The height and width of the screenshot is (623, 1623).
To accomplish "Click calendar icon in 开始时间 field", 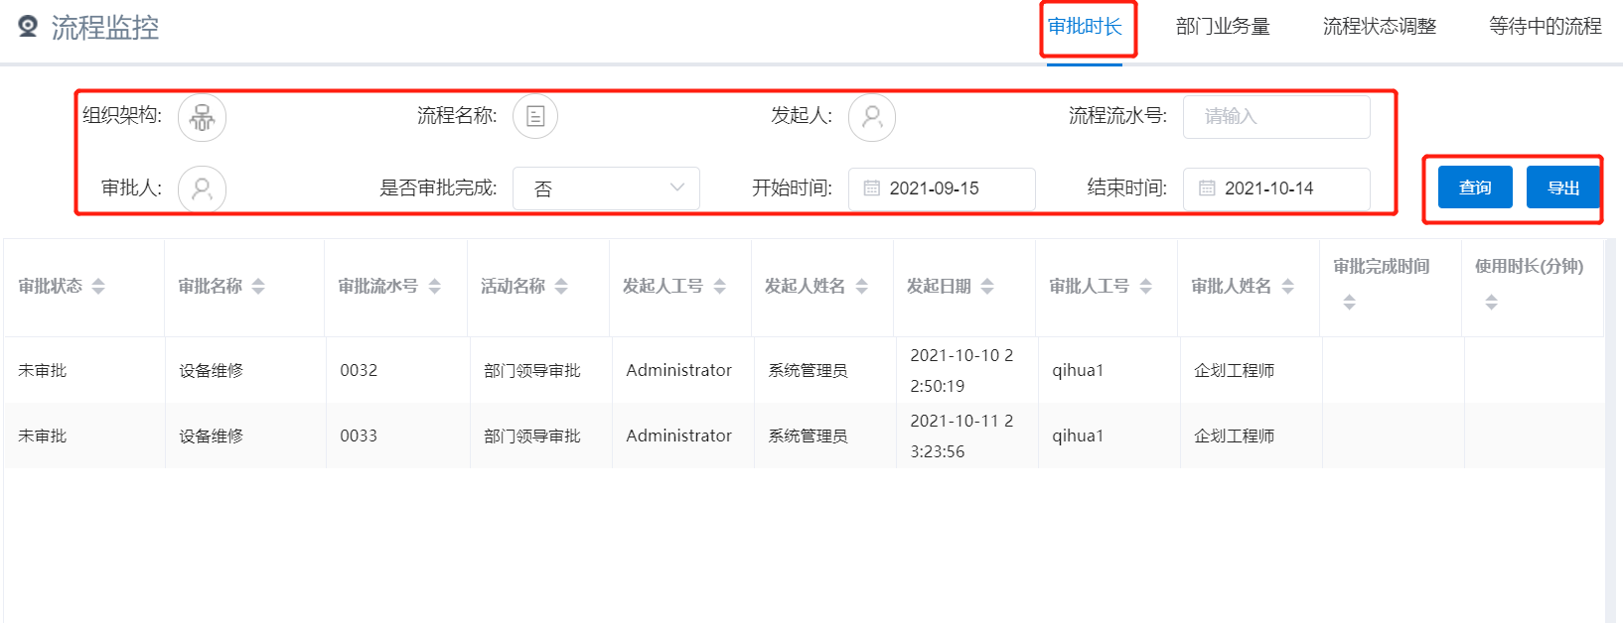I will point(872,188).
